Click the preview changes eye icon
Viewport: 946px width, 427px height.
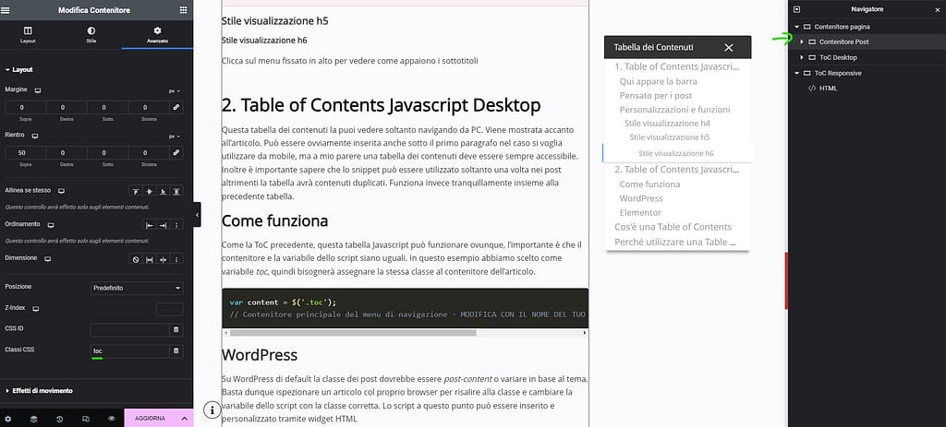[x=111, y=419]
